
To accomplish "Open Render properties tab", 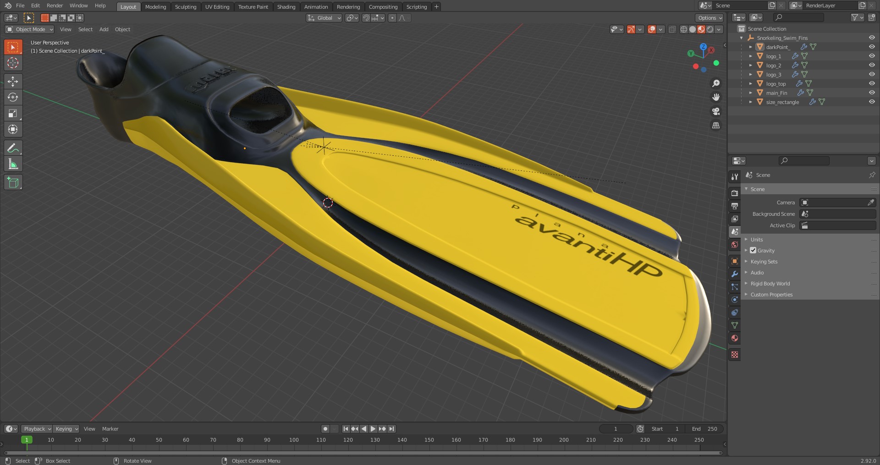I will click(x=735, y=193).
